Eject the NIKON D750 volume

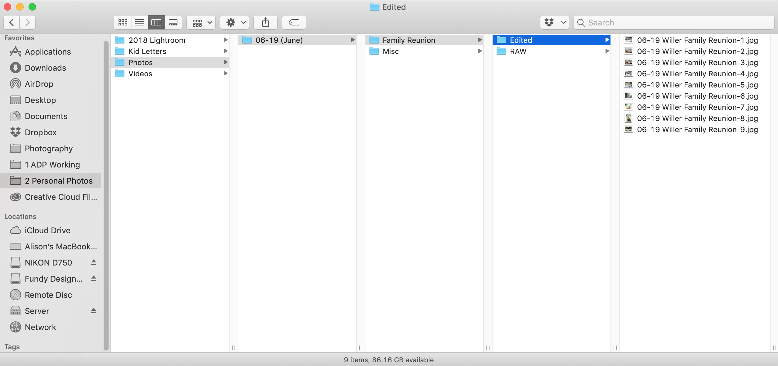click(94, 262)
